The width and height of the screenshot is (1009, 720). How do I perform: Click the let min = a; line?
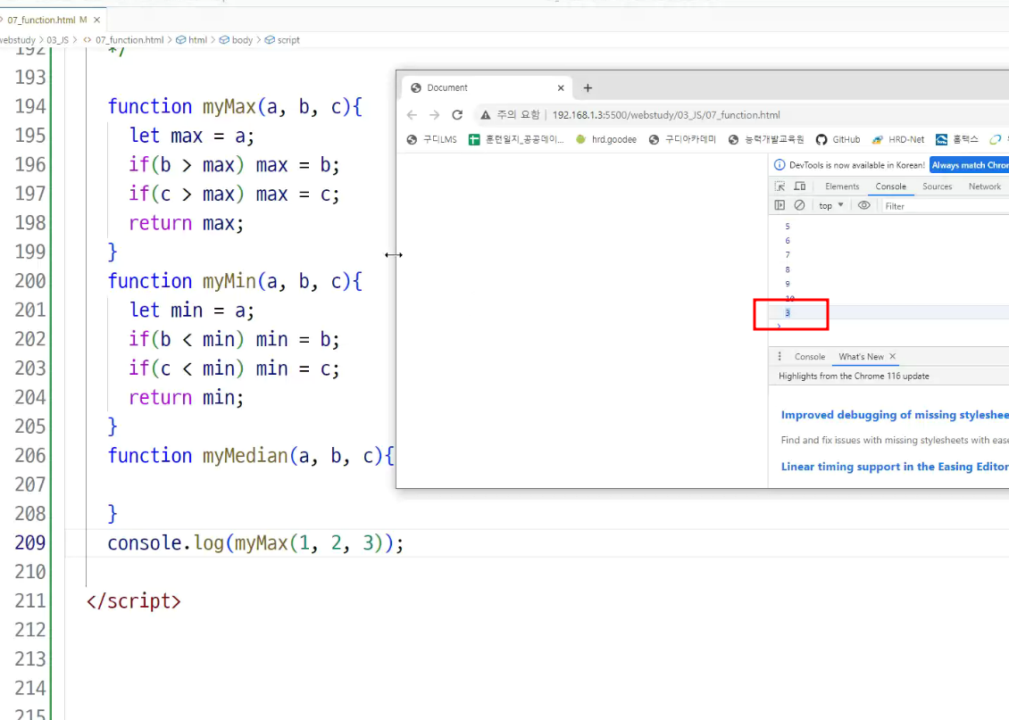tap(192, 310)
